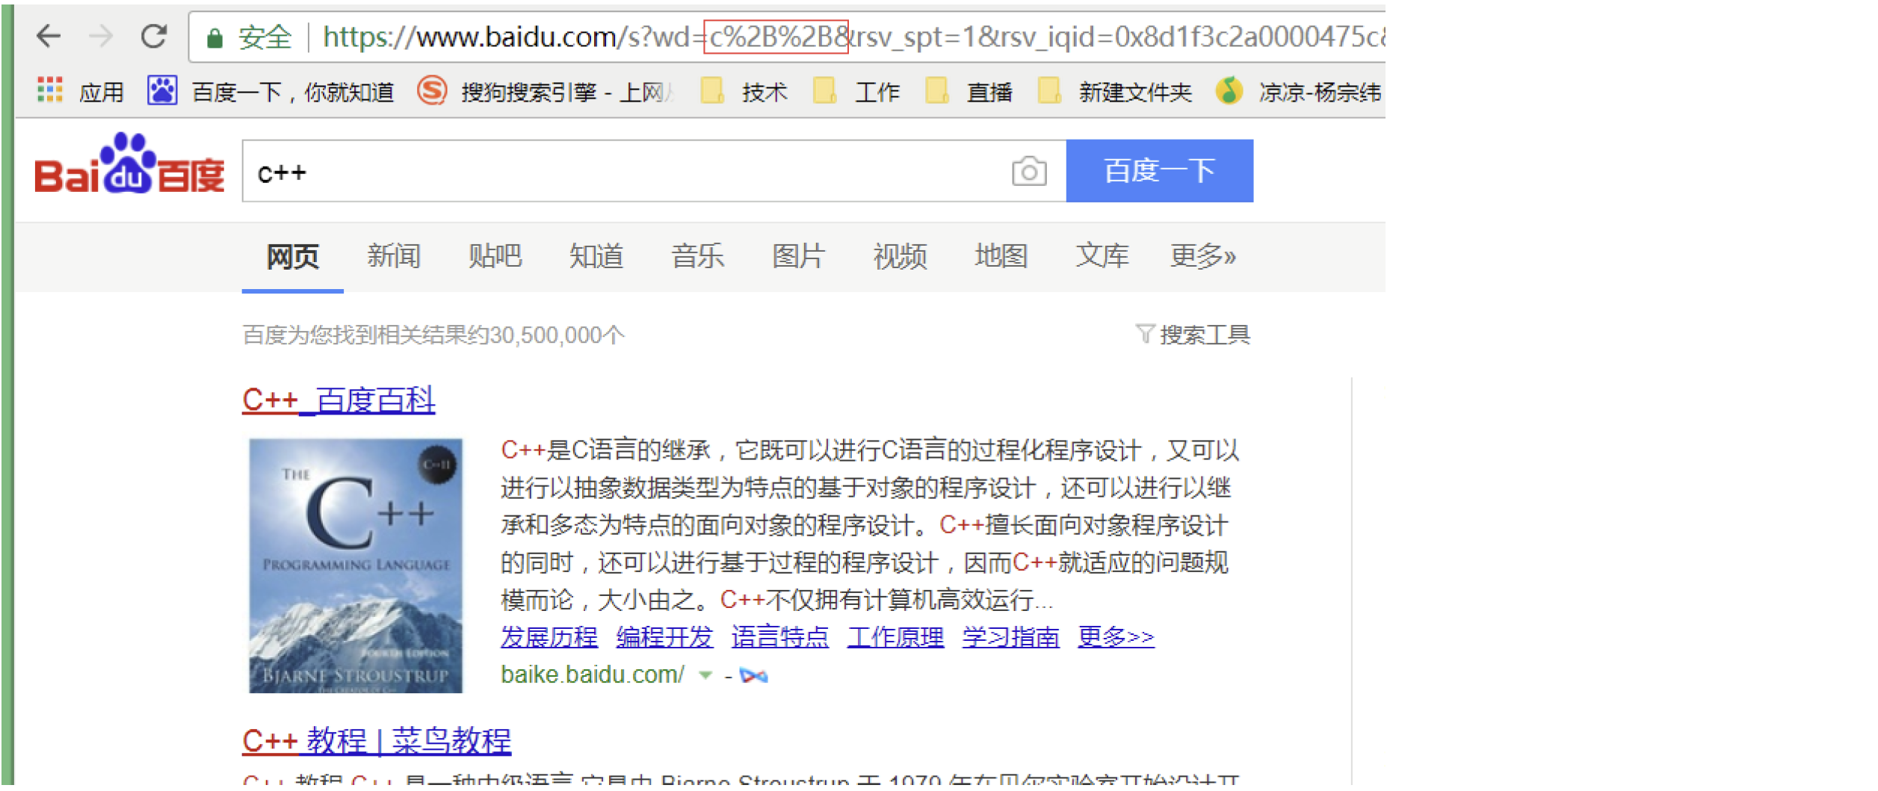The height and width of the screenshot is (791, 1878).
Task: Click the 应用 bookmarks bar label
Action: tap(102, 93)
